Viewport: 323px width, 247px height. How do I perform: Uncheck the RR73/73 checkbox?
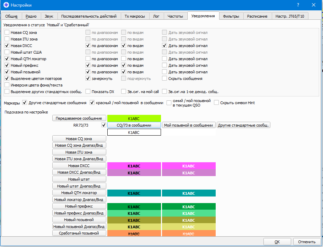(x=104, y=125)
